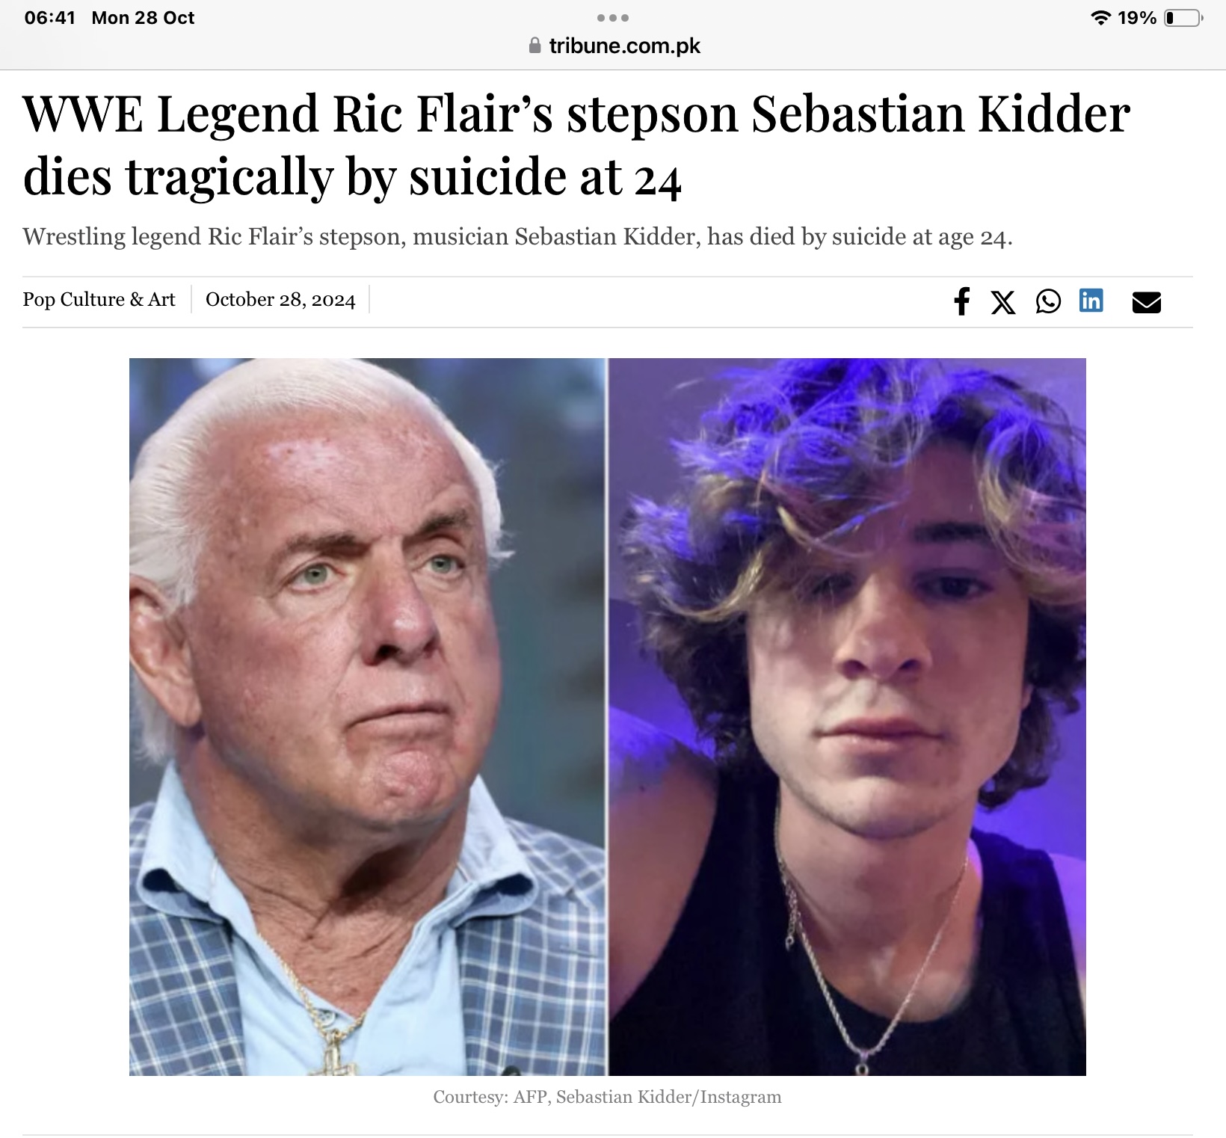This screenshot has height=1138, width=1226.
Task: Open the three-dot multitasking menu
Action: tap(613, 17)
